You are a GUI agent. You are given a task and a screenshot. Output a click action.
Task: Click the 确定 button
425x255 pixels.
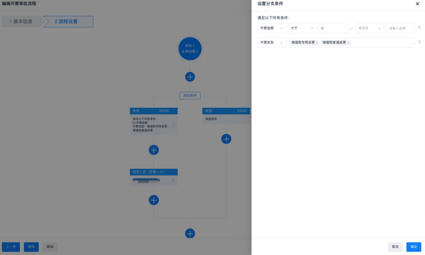(x=413, y=247)
